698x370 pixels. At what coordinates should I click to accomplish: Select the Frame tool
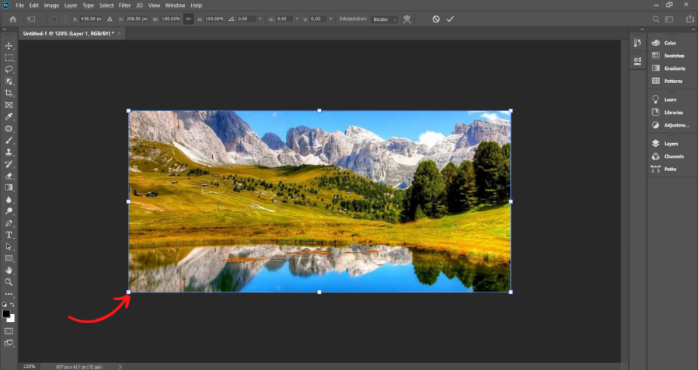coord(9,105)
